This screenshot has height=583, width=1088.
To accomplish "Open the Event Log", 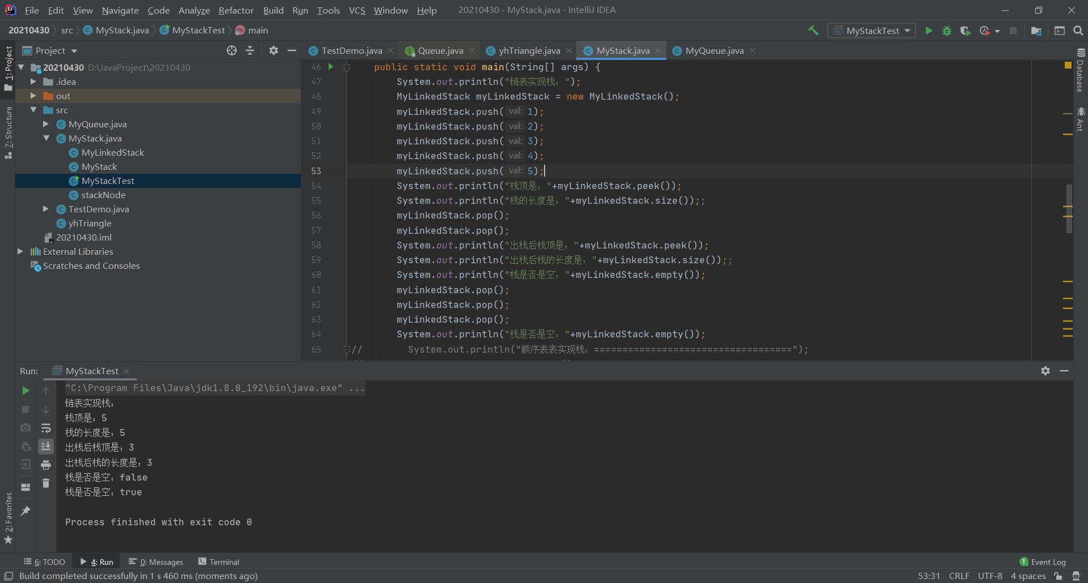I will point(1043,561).
